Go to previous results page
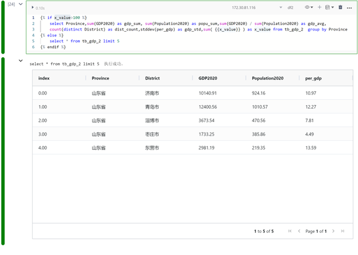358x255 pixels. pyautogui.click(x=299, y=231)
